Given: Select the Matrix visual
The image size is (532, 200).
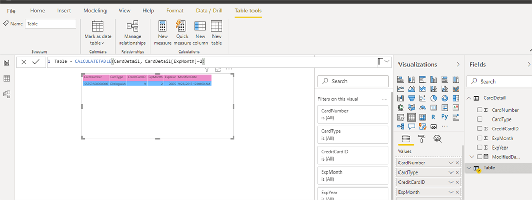Looking at the screenshot, I should [422, 117].
